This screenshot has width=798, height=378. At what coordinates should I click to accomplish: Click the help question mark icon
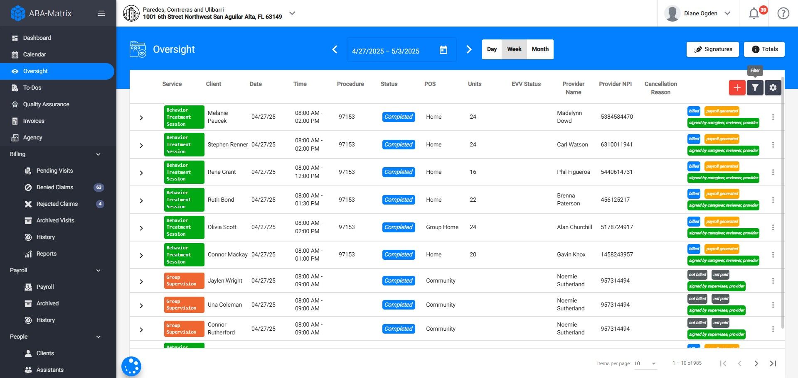coord(783,14)
